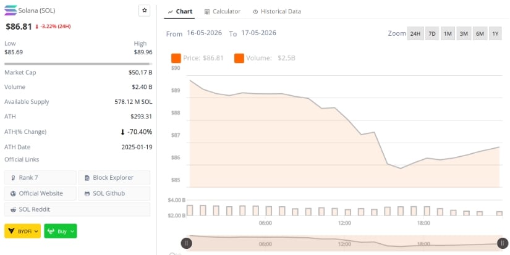Set chart zoom to 24H
Viewport: 510px width, 255px height.
tap(415, 33)
